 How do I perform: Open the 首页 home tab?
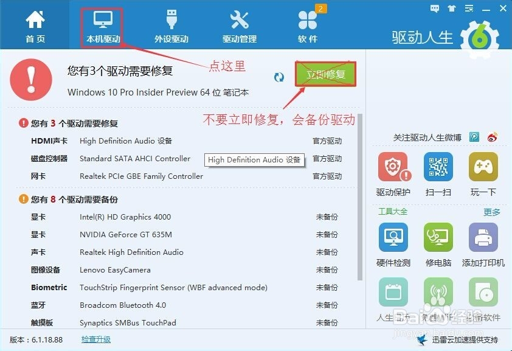click(35, 26)
